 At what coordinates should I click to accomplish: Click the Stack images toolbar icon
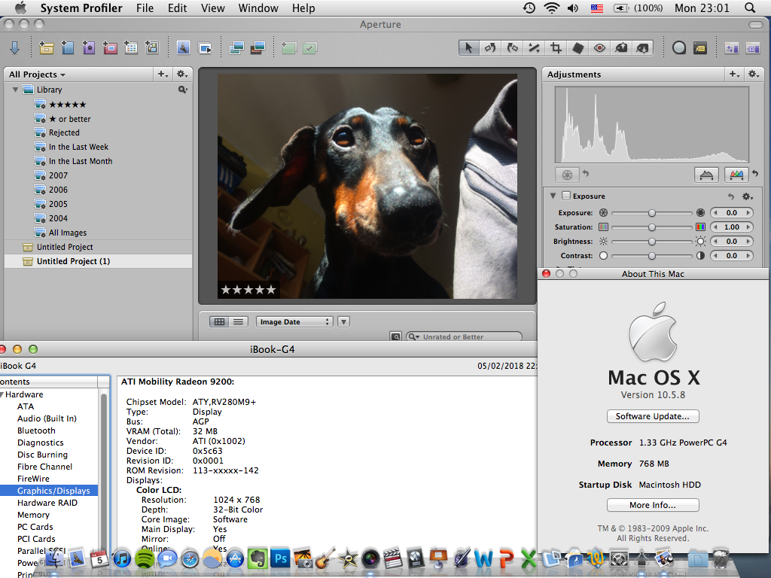click(x=236, y=47)
